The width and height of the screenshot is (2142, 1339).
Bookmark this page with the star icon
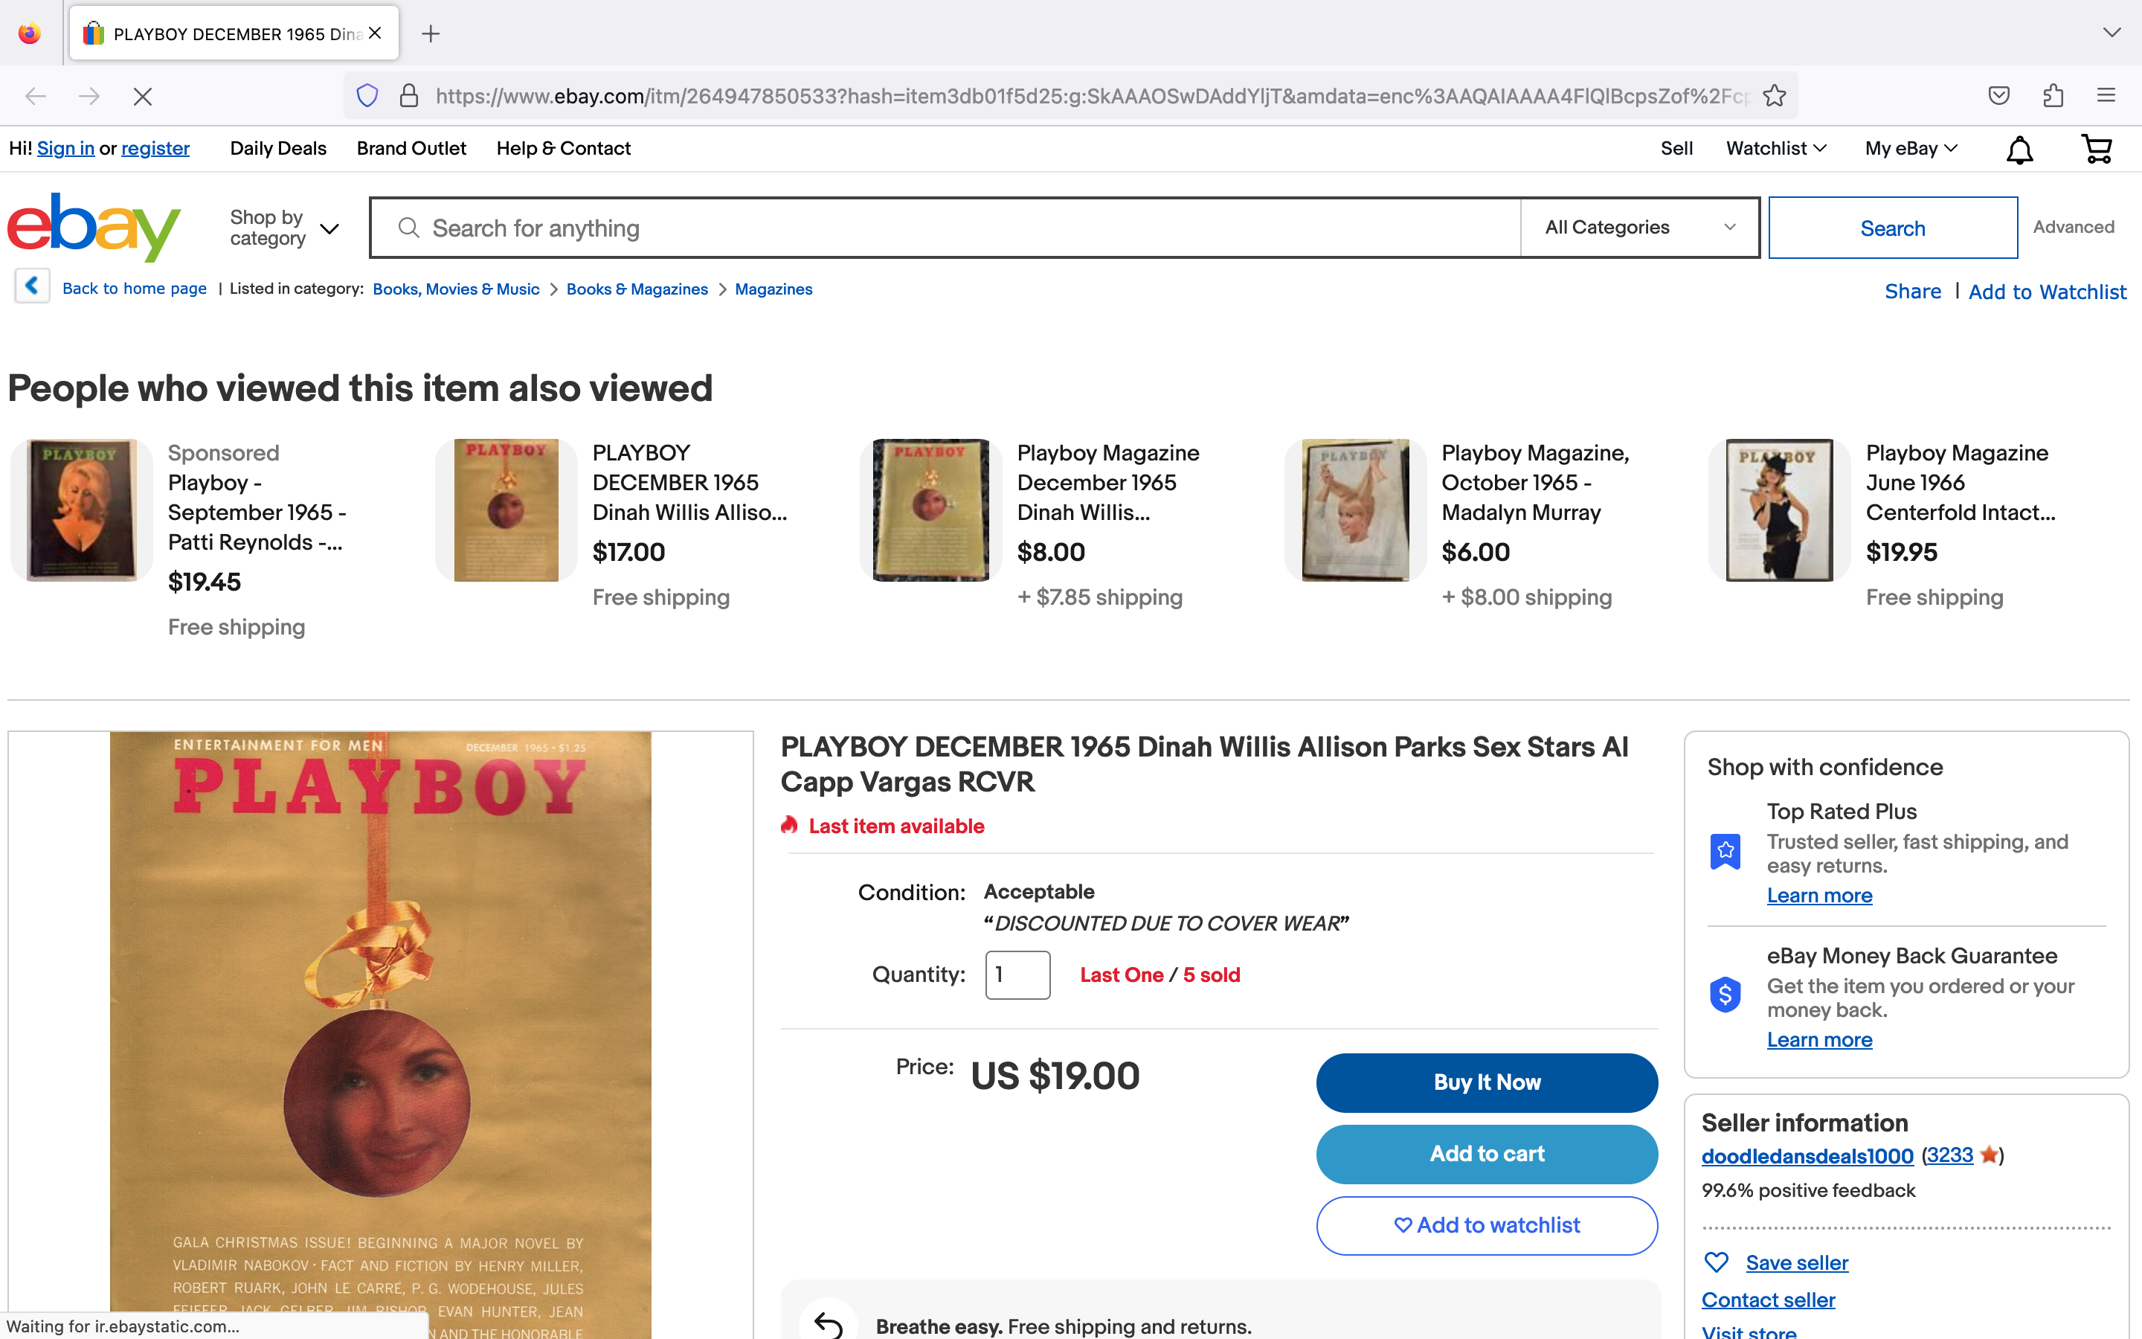[x=1774, y=96]
